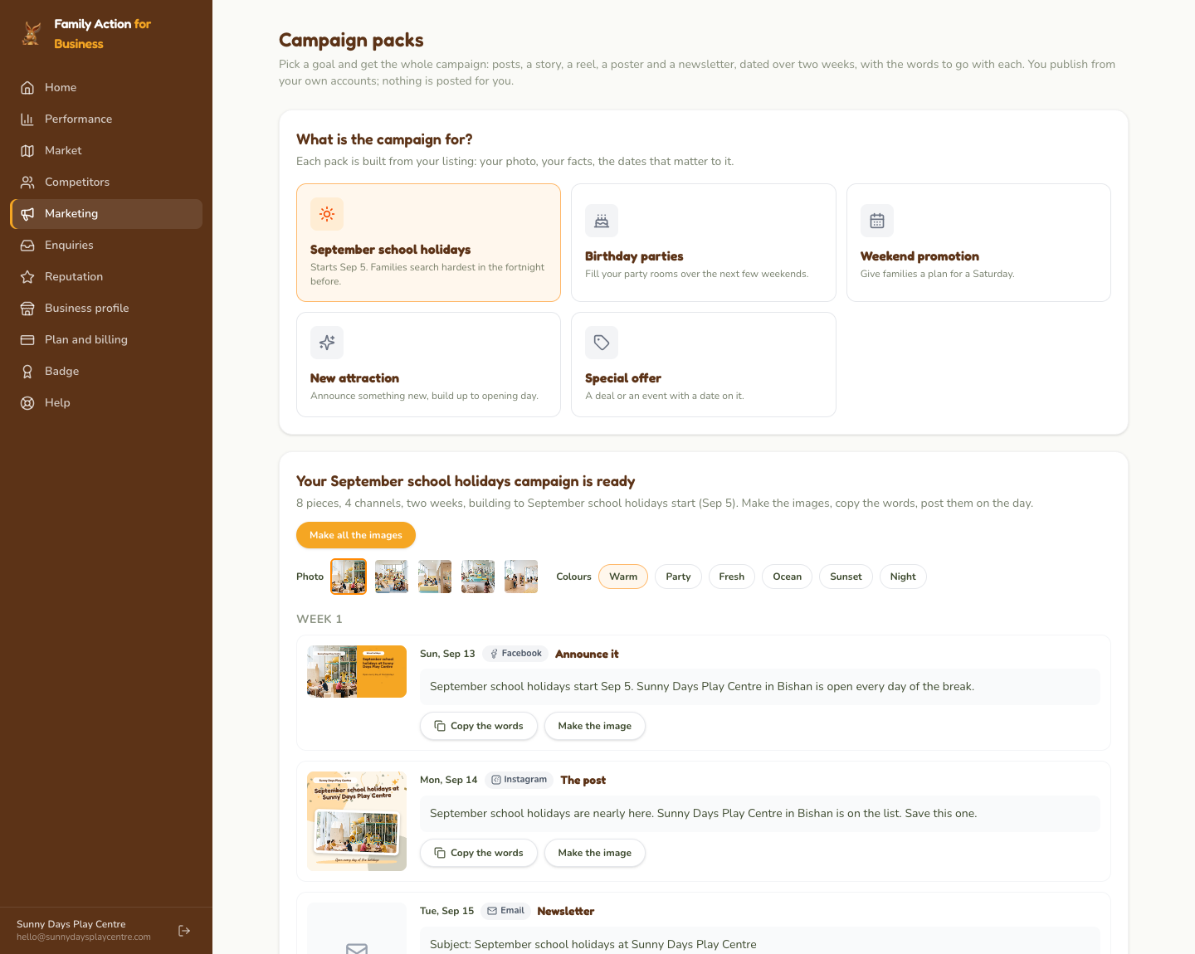Open Home in the sidebar

106,87
